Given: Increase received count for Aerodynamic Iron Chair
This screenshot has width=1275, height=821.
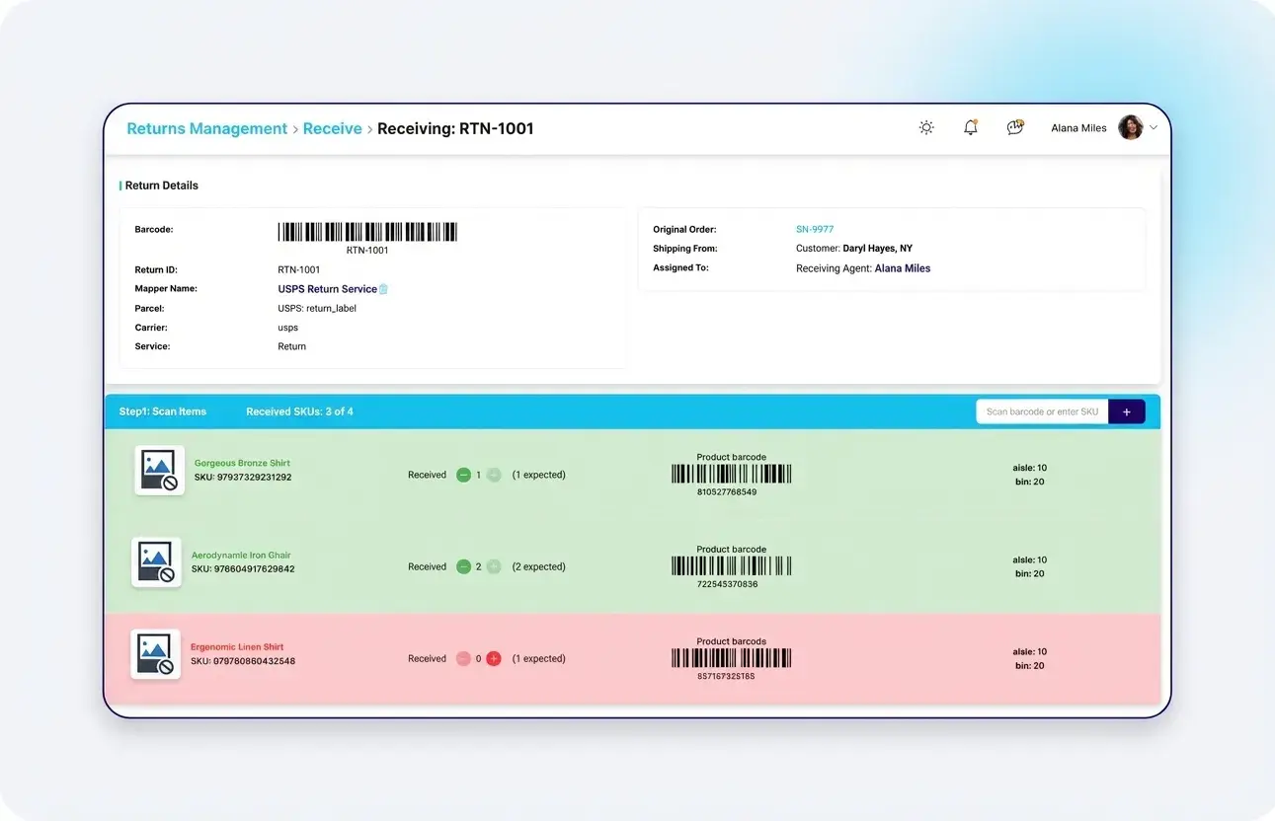Looking at the screenshot, I should click(493, 566).
